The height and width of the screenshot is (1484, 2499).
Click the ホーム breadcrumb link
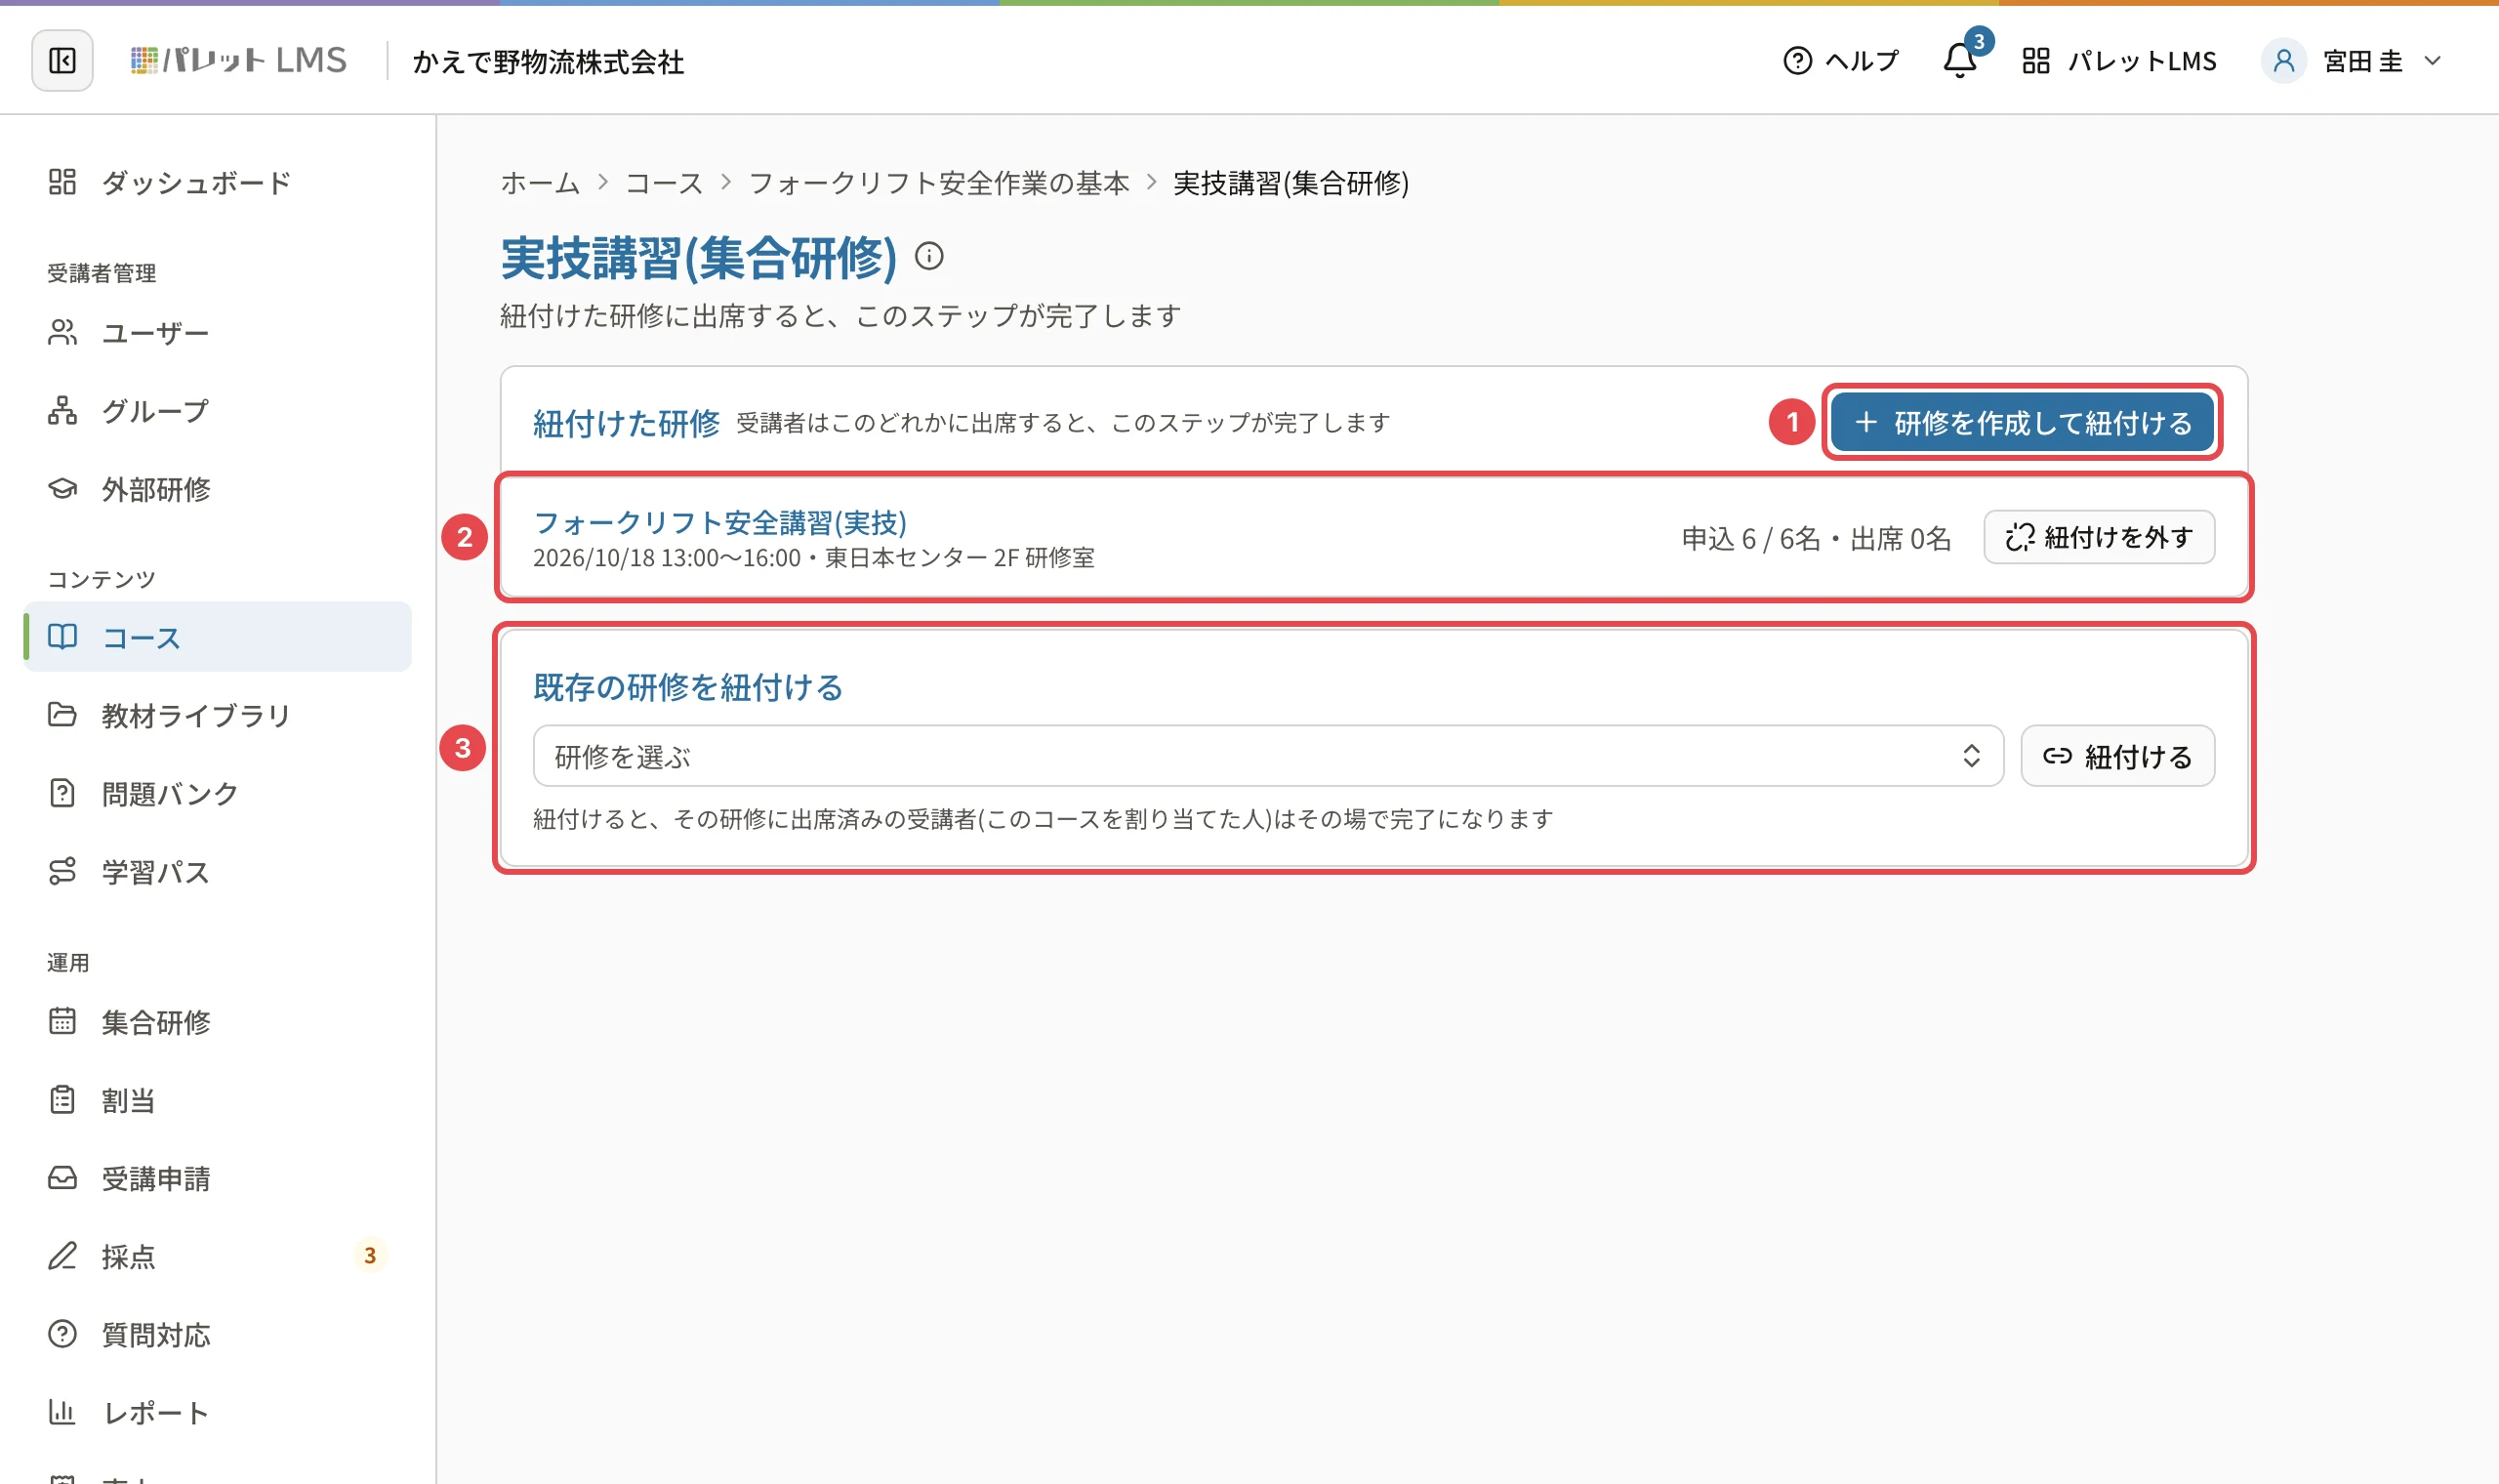click(x=540, y=183)
